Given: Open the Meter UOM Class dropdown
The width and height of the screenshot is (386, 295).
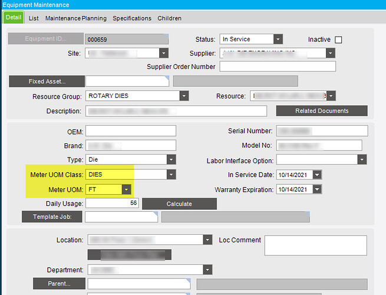Looking at the screenshot, I should tap(171, 175).
